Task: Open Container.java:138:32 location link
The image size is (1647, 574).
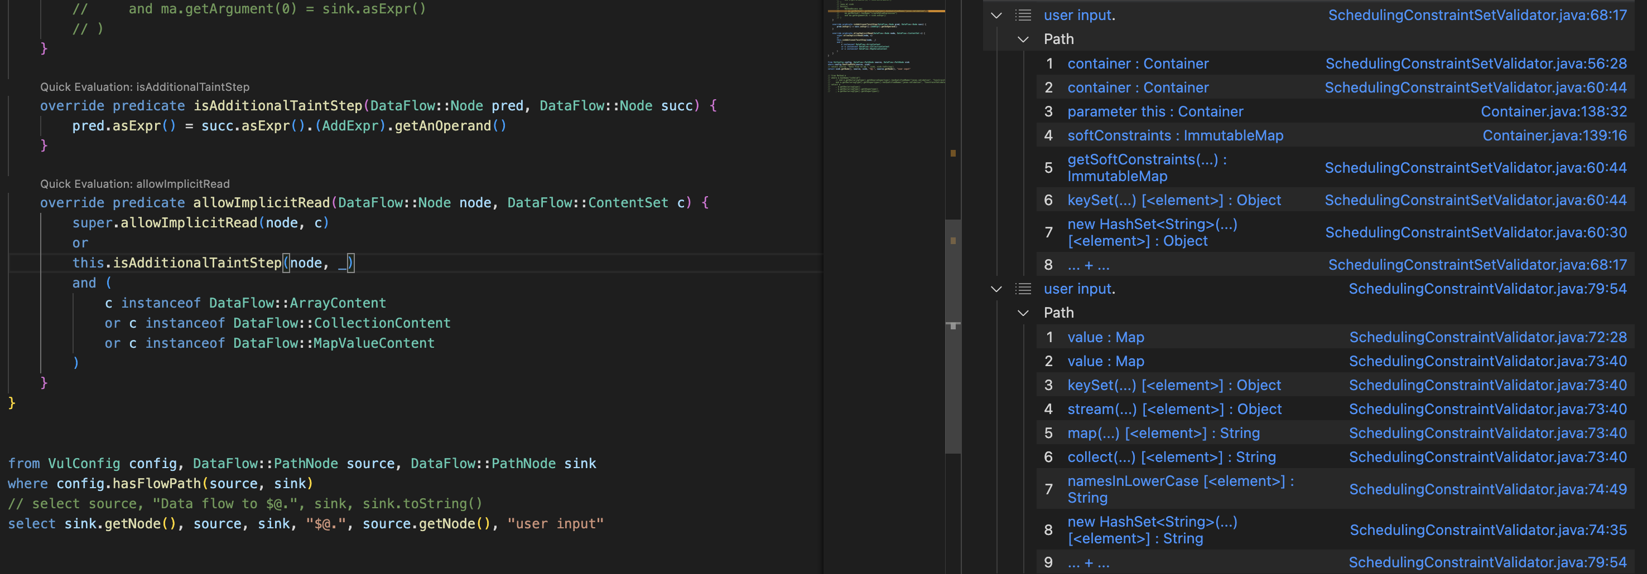Action: point(1554,112)
